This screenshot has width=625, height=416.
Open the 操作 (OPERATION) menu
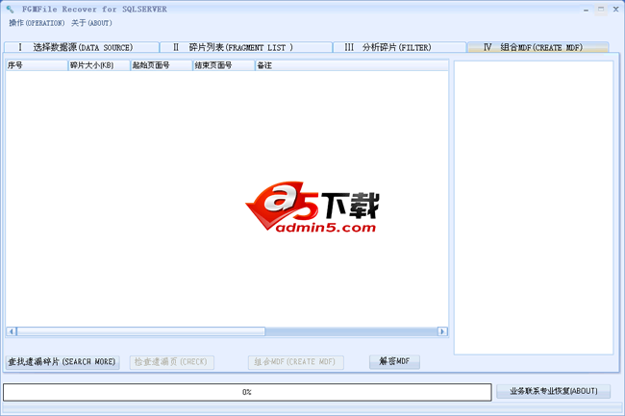(x=37, y=23)
